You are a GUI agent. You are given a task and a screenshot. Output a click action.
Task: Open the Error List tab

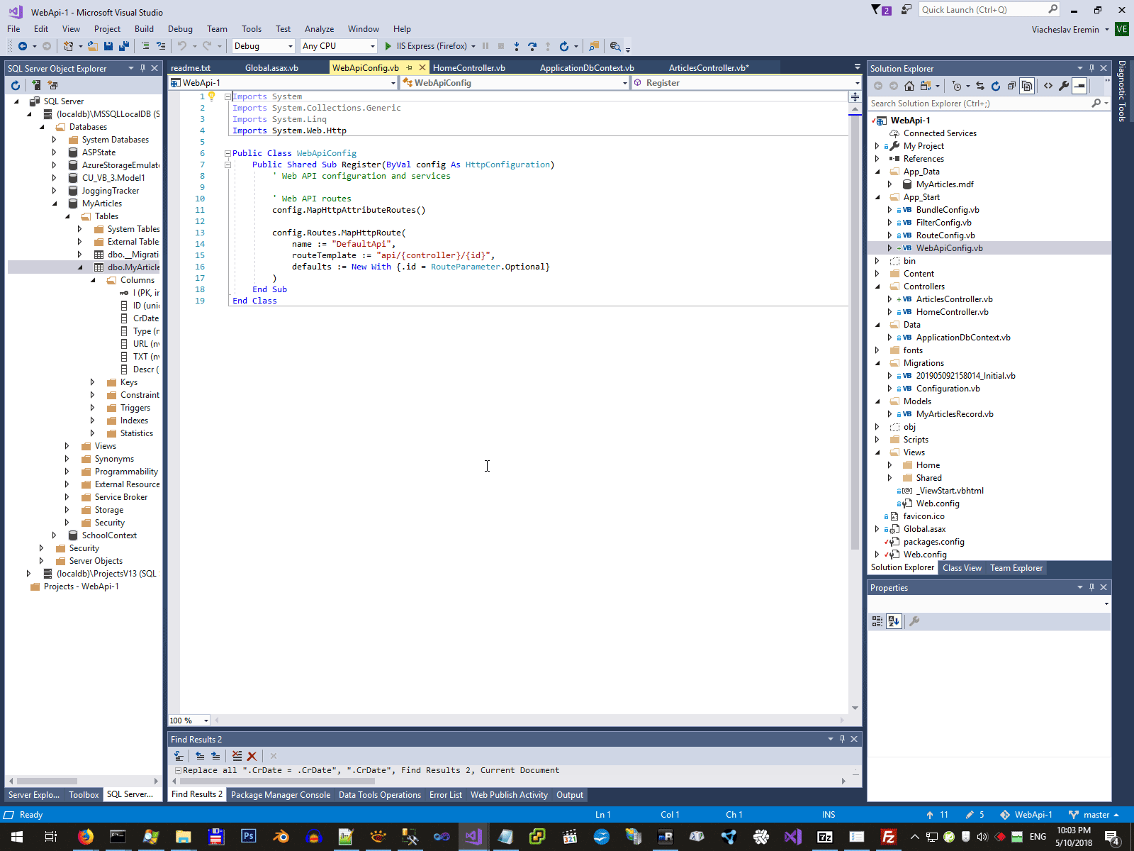point(445,795)
